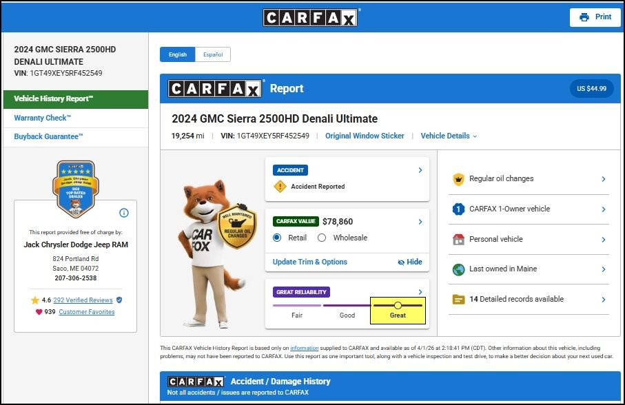This screenshot has width=625, height=405.
Task: Switch to the Español language tab
Action: pos(212,54)
